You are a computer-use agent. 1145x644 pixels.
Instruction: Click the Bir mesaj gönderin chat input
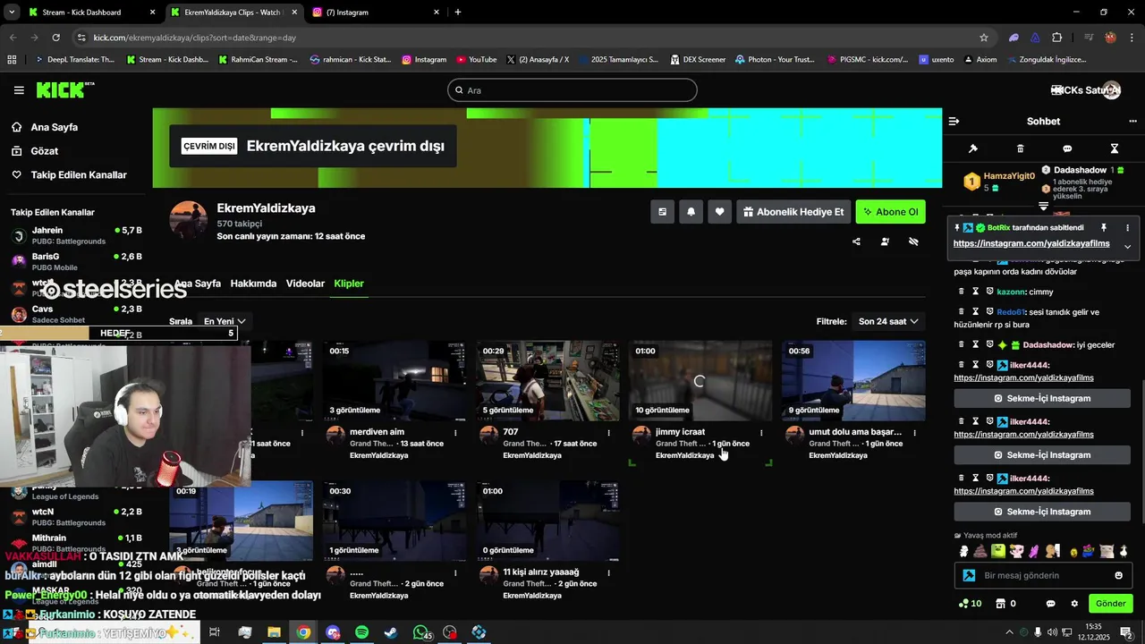(x=1044, y=575)
